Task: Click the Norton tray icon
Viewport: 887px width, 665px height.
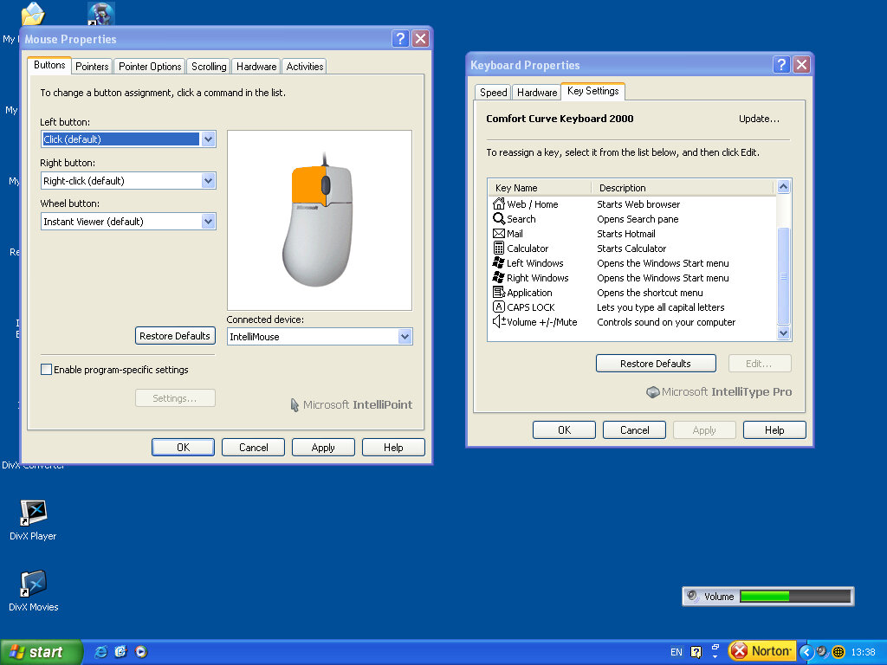Action: 763,651
